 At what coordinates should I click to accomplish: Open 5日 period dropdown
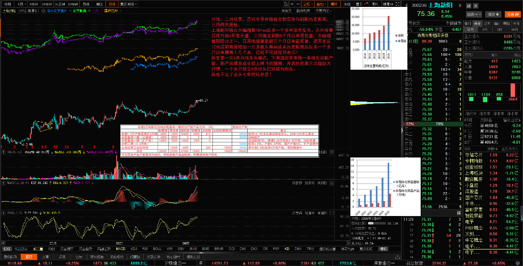click(x=21, y=4)
